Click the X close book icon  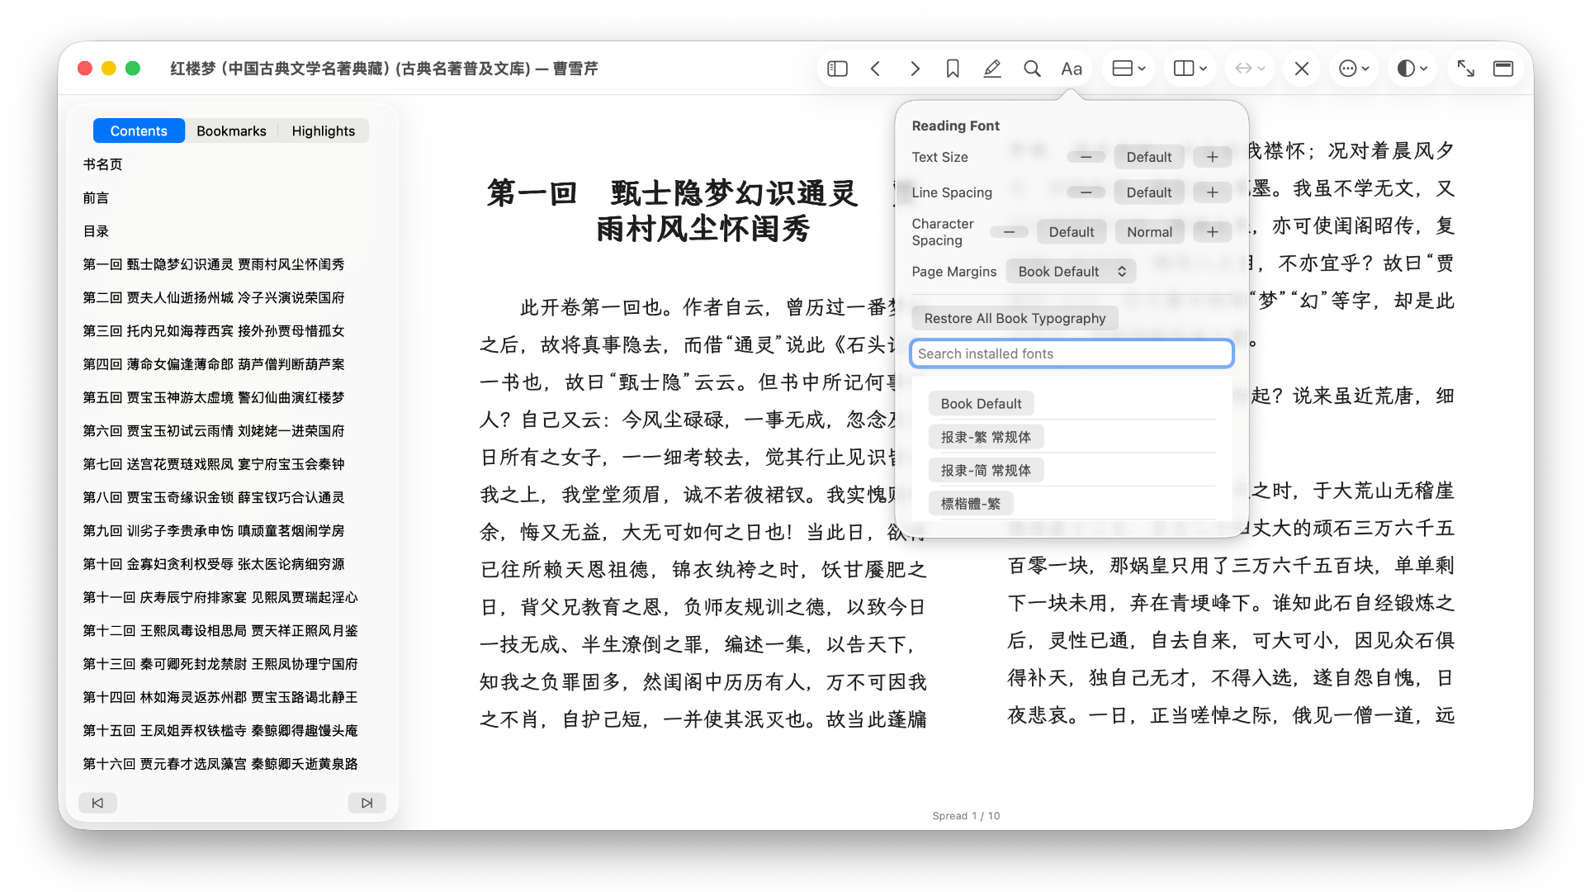pos(1302,69)
